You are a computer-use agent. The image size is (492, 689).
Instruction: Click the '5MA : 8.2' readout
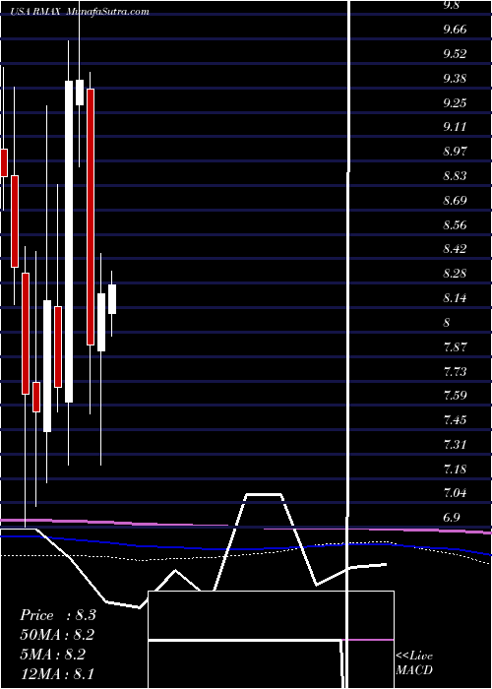(x=53, y=655)
